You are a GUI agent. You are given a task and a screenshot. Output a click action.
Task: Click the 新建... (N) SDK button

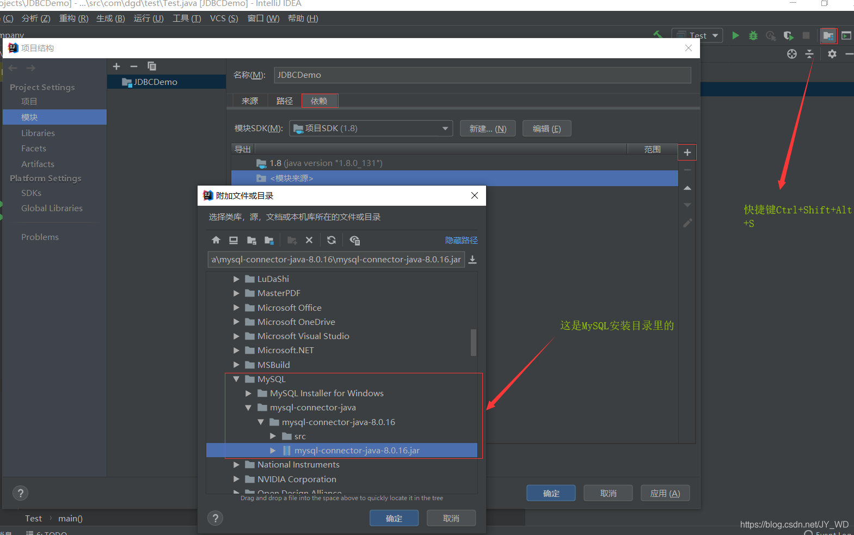click(x=488, y=128)
